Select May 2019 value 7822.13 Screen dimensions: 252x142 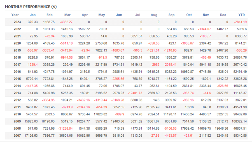(x=101, y=50)
